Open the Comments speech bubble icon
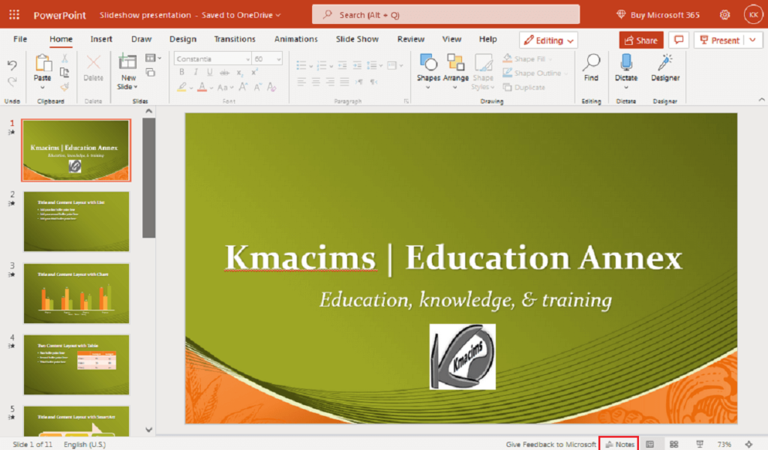 coord(679,40)
